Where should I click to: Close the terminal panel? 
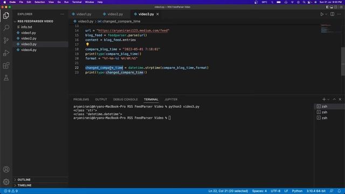pos(340,99)
